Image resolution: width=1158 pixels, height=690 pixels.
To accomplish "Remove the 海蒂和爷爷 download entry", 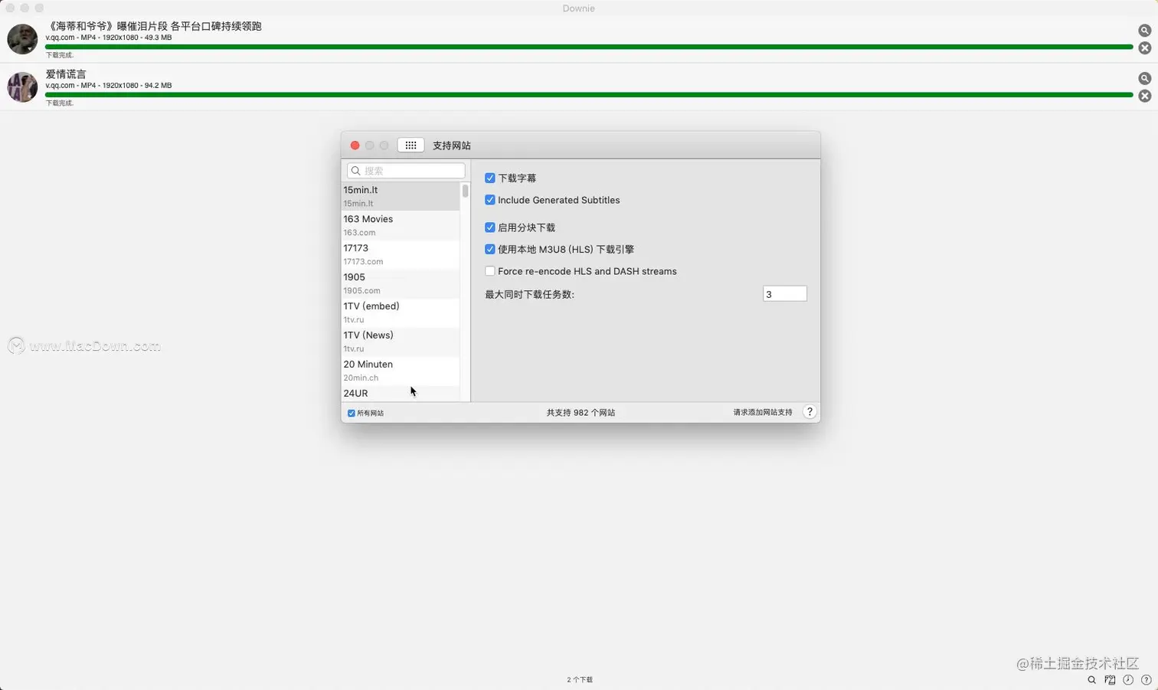I will pyautogui.click(x=1144, y=48).
